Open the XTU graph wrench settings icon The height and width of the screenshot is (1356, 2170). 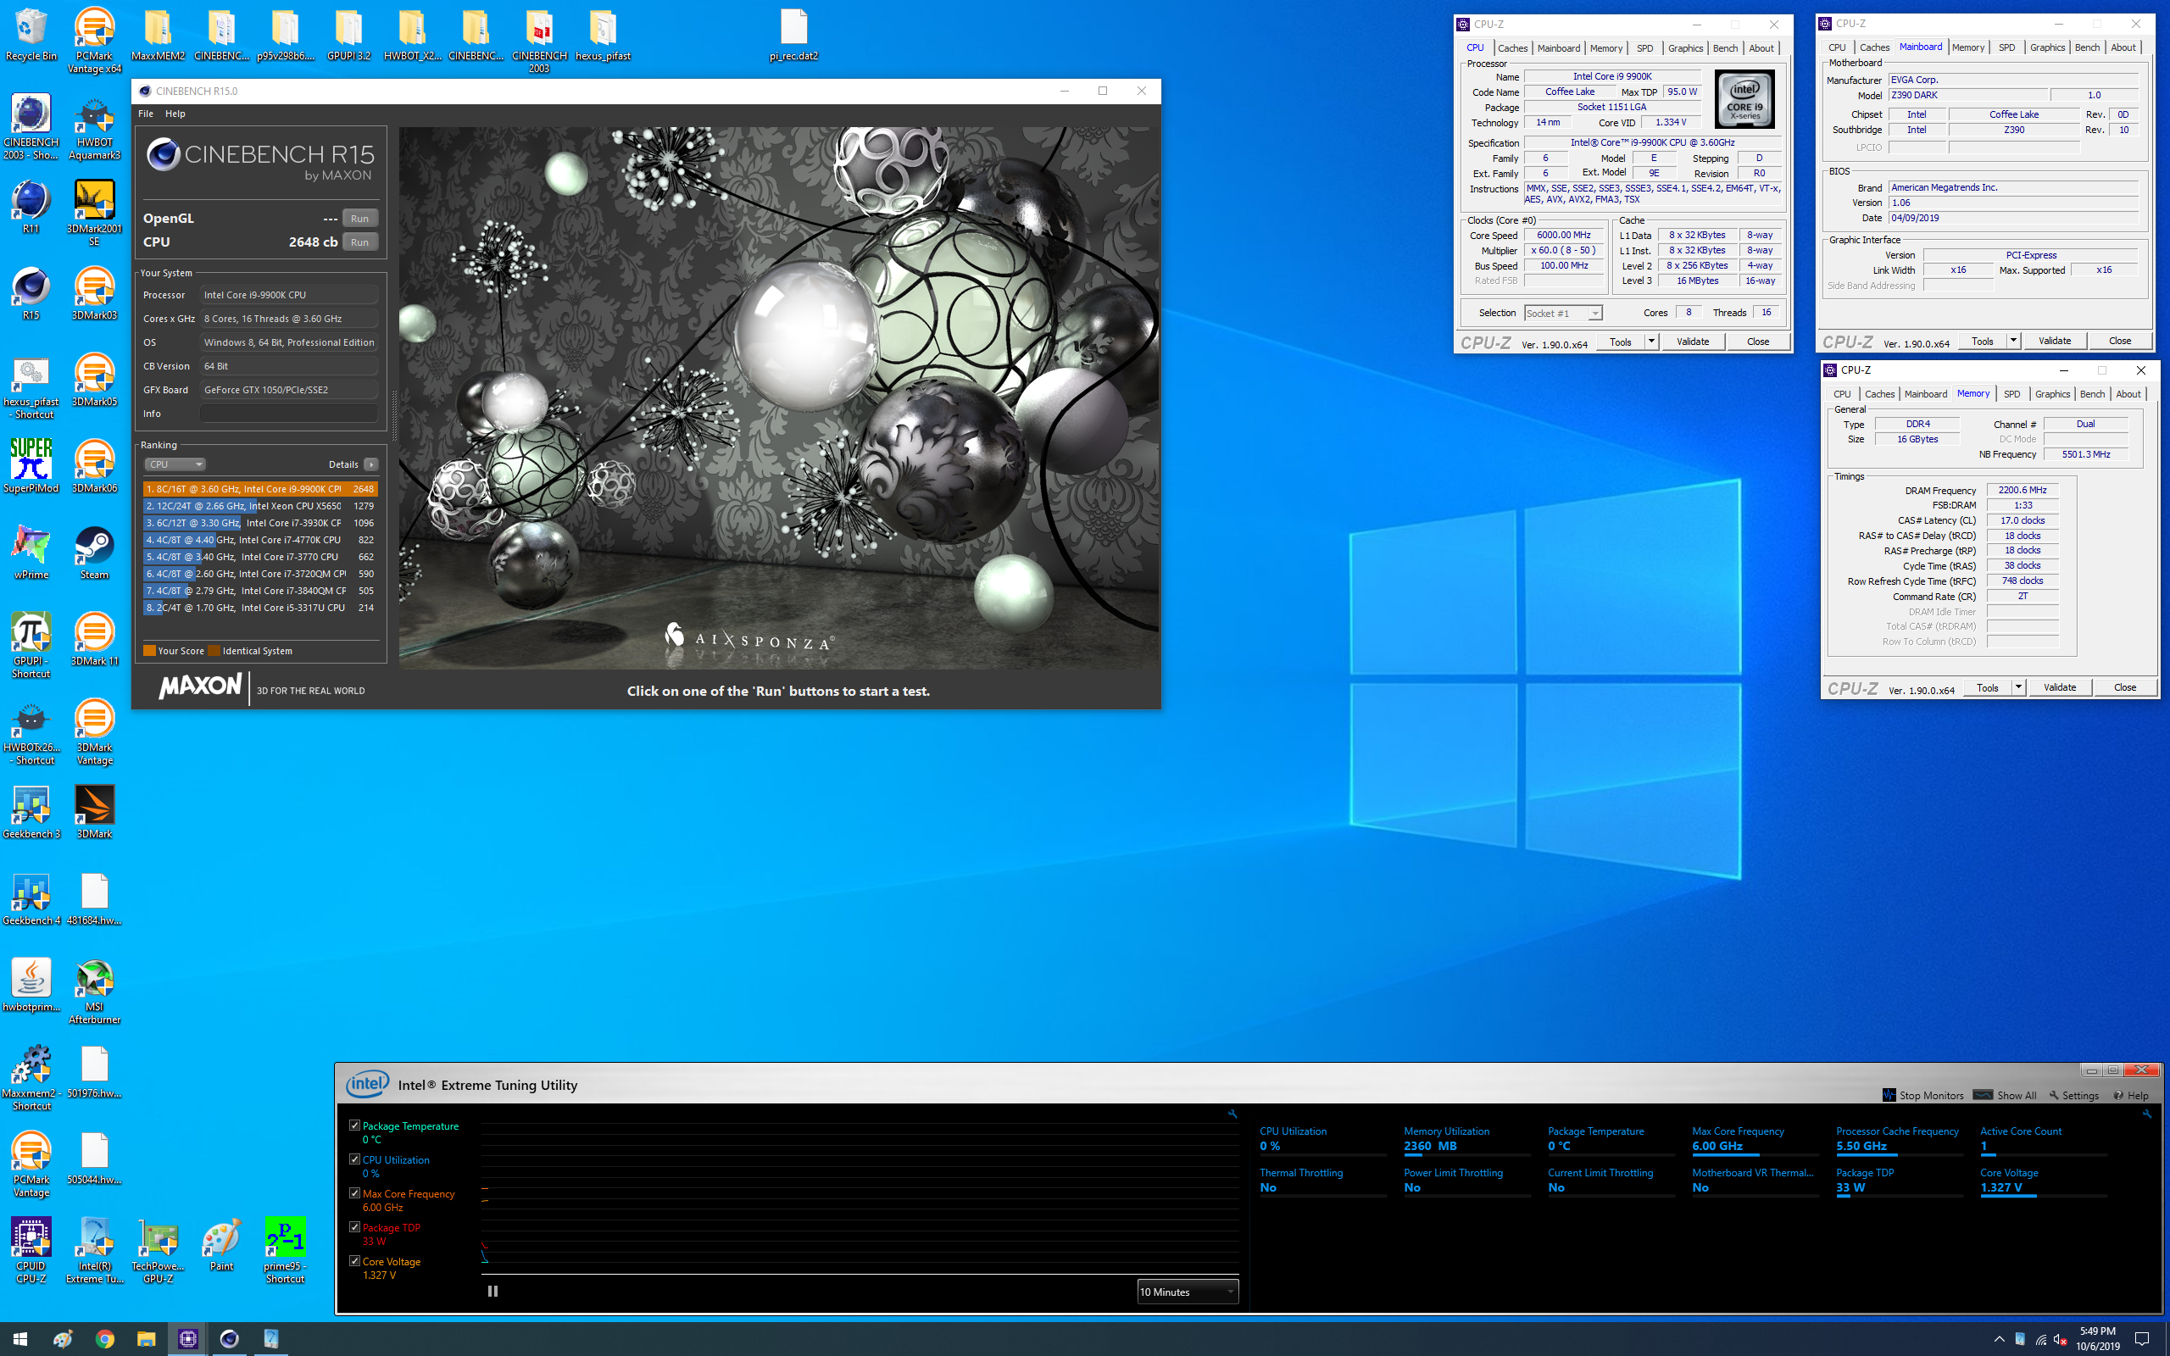click(1232, 1114)
